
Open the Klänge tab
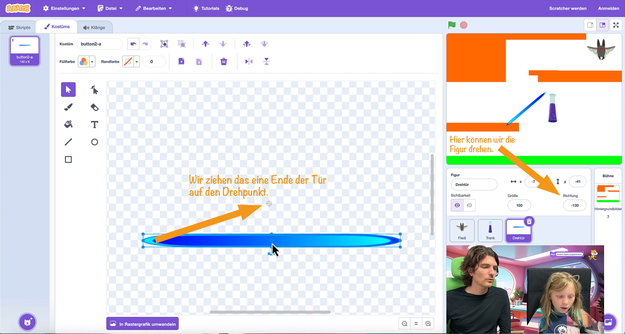tap(94, 28)
